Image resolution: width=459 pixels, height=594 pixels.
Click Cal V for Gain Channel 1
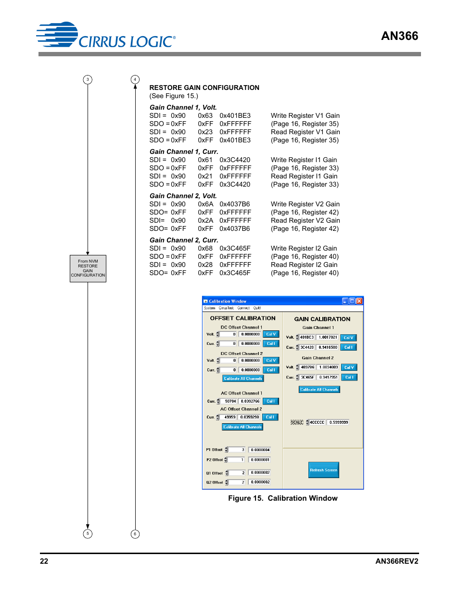(x=348, y=338)
